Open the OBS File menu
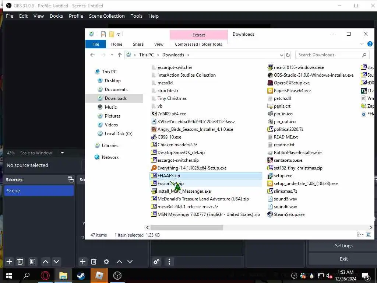377x283 pixels. tap(10, 16)
